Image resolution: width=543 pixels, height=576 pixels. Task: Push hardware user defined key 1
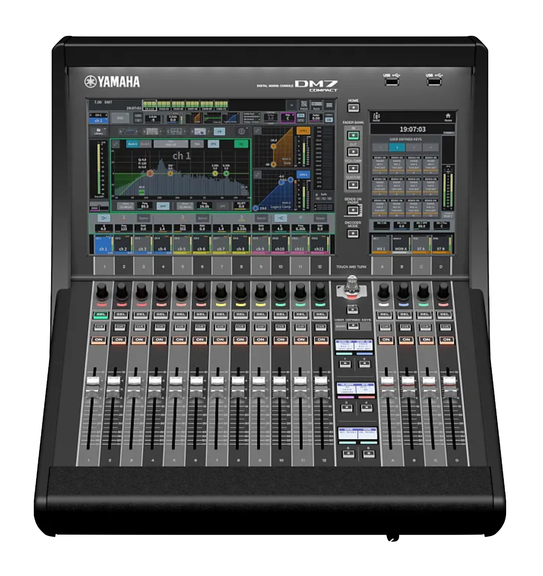pos(345,364)
